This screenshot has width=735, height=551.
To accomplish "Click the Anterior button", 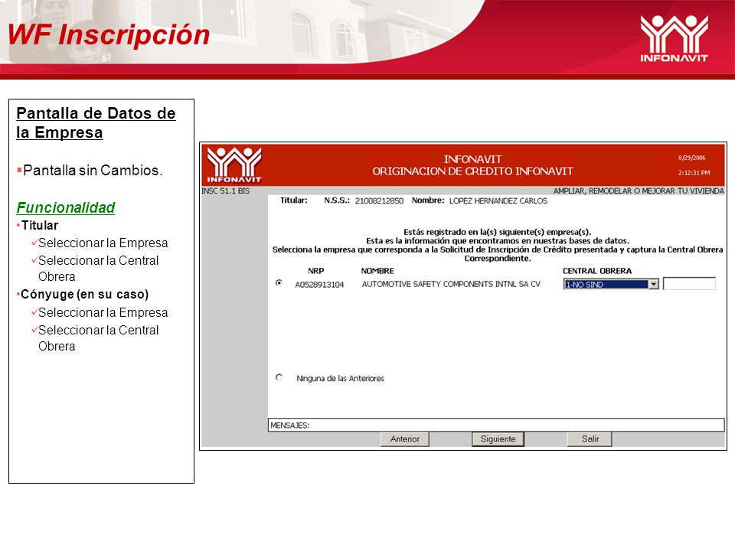I will 405,439.
